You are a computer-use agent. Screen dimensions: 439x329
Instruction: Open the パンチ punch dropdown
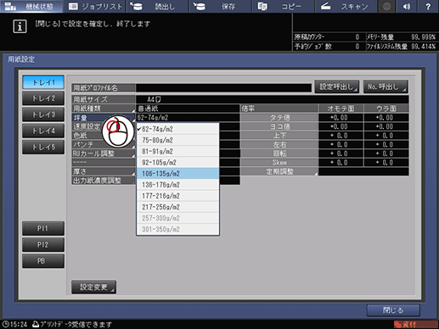tap(104, 144)
